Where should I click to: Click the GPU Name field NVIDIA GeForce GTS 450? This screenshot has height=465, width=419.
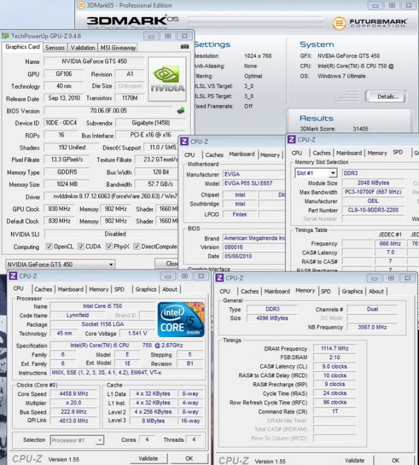click(x=94, y=61)
